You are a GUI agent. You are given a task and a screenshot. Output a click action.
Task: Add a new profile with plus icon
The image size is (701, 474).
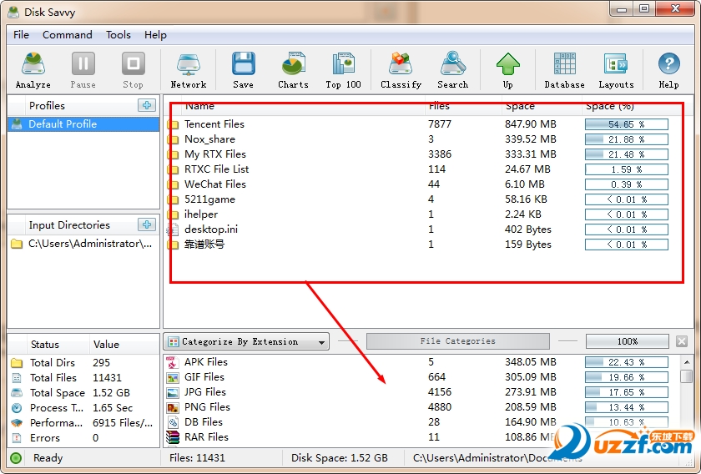(x=147, y=105)
